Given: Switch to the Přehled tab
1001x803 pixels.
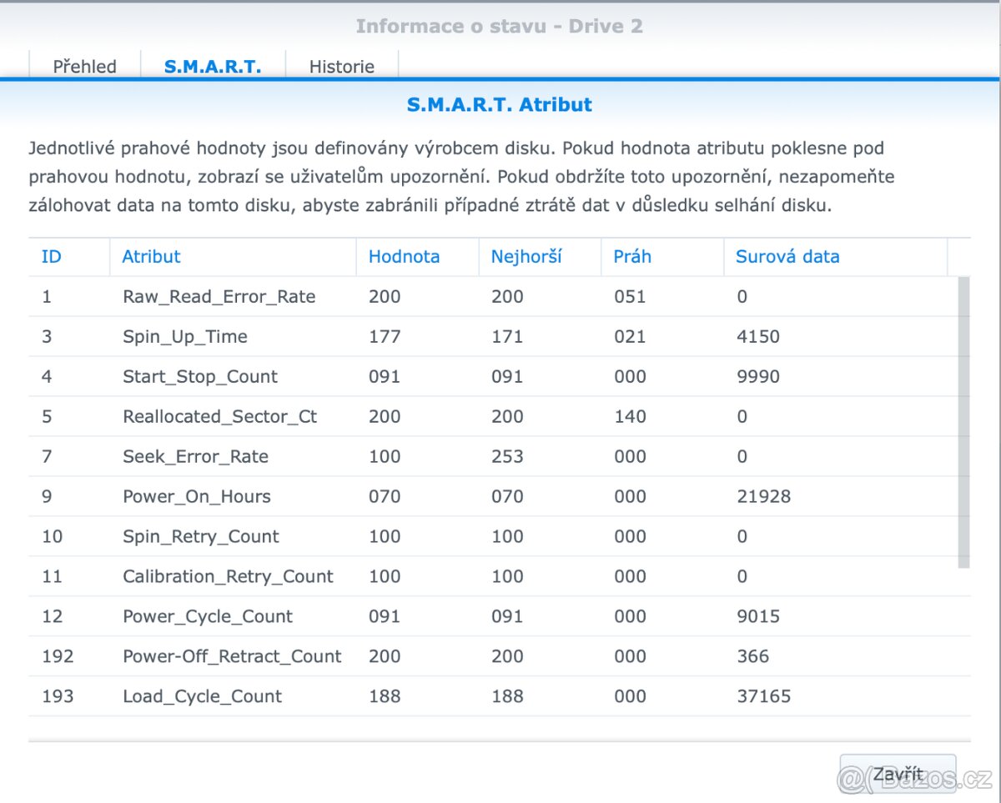Looking at the screenshot, I should point(83,66).
